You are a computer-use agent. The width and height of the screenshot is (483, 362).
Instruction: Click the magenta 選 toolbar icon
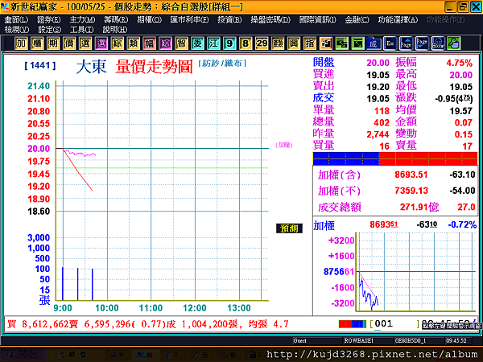(101, 43)
